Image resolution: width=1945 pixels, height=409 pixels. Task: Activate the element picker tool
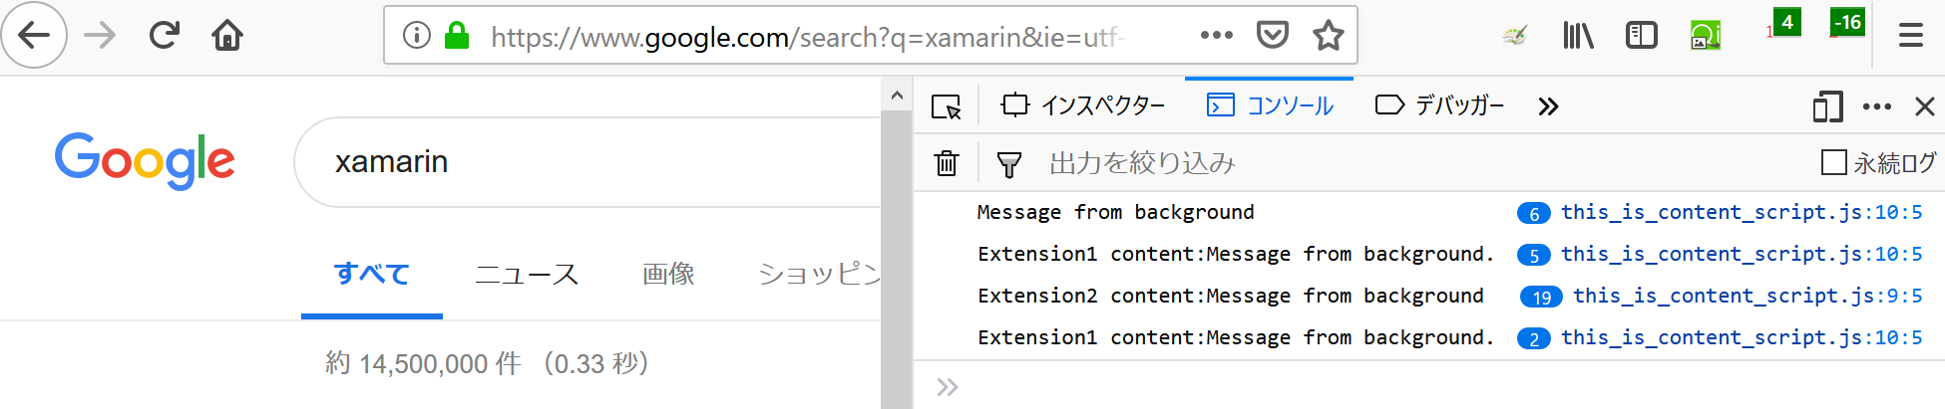[946, 106]
